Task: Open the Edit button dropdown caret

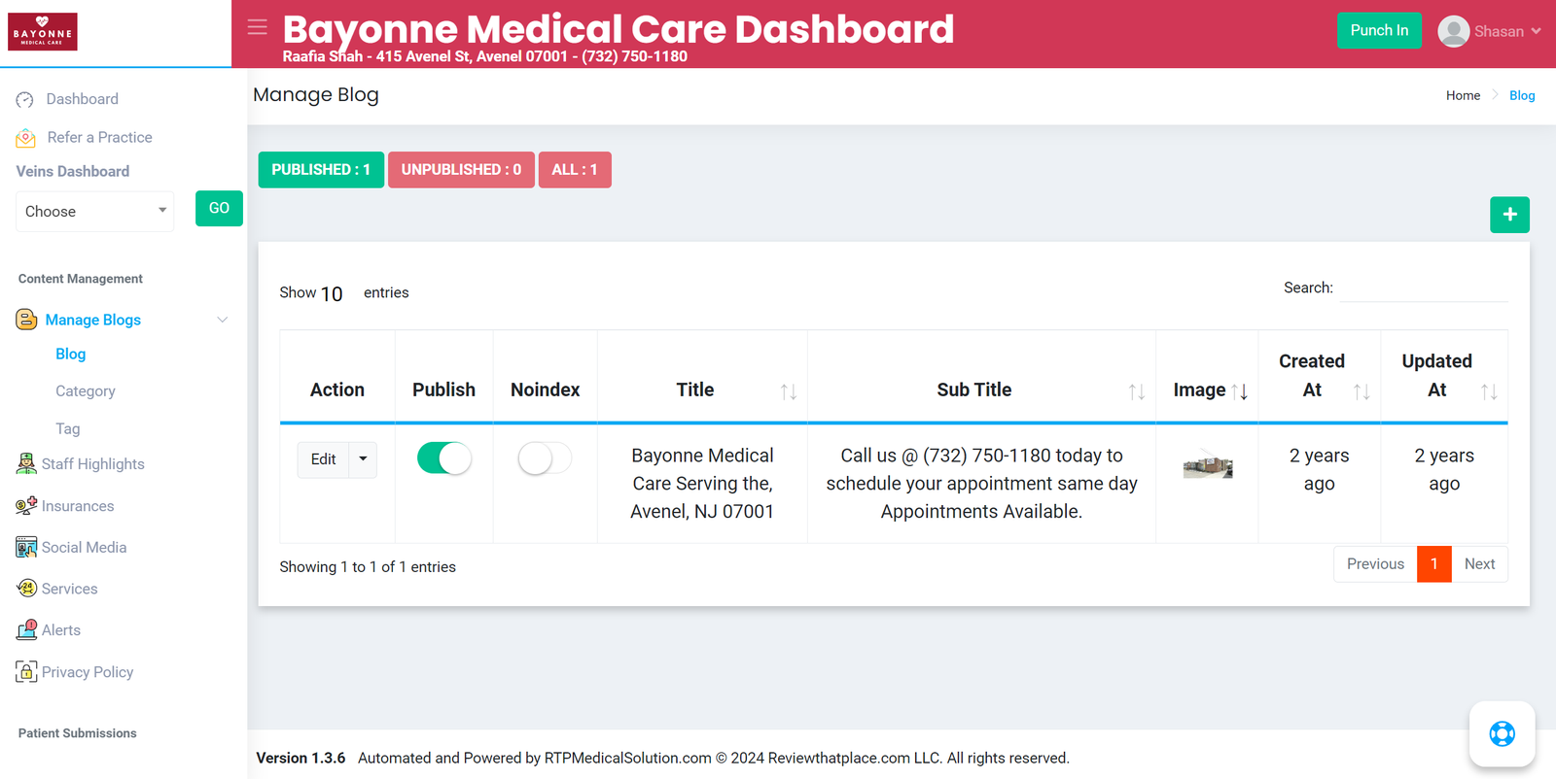Action: [363, 459]
